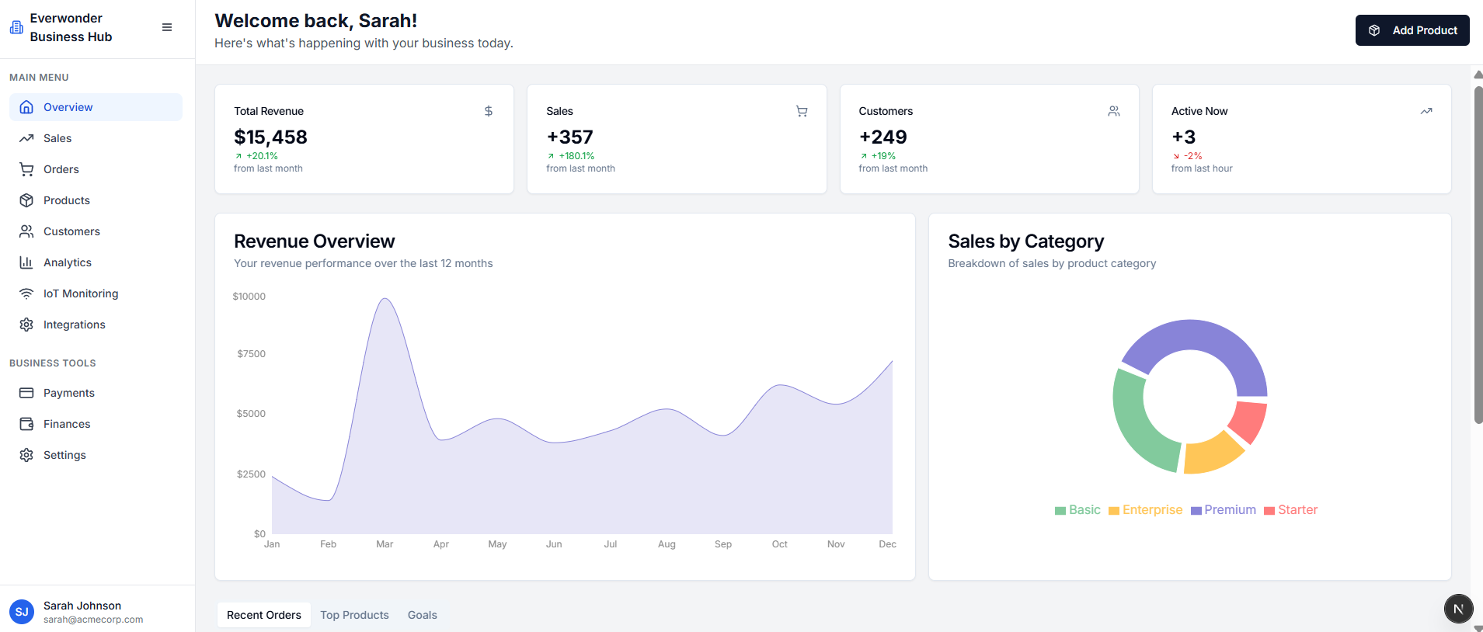Toggle the sidebar with the hamburger icon
Screen dimensions: 1483x632
pyautogui.click(x=167, y=27)
